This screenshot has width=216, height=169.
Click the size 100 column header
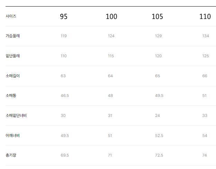pos(111,17)
